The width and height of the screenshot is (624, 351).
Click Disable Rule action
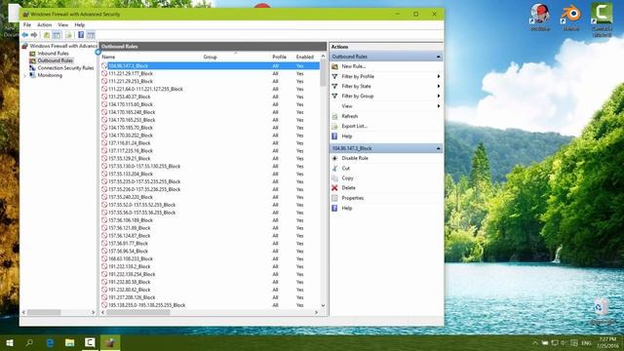click(355, 158)
